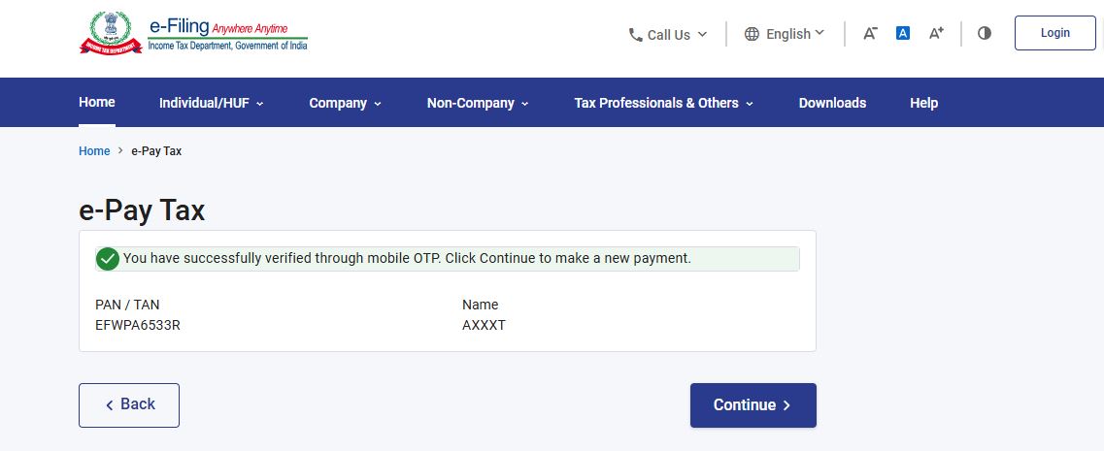Open Tax Professionals & Others menu
This screenshot has width=1104, height=451.
[663, 103]
